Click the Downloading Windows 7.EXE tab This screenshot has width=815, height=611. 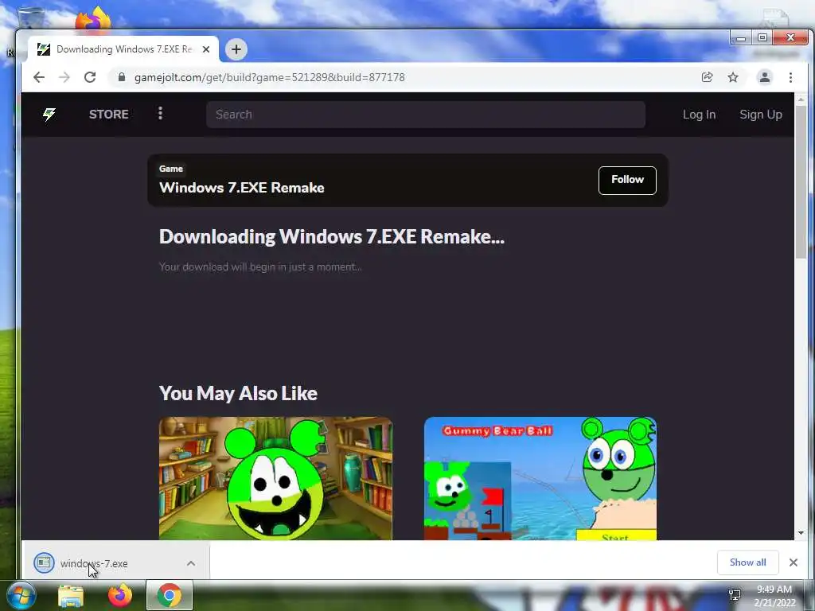[123, 49]
